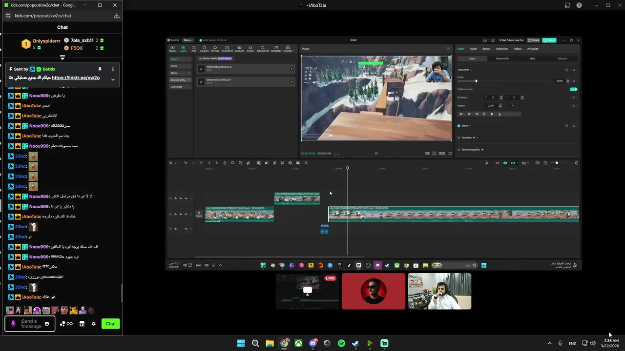This screenshot has height=351, width=625.
Task: Toggle the green main track magnet button
Action: point(505,163)
